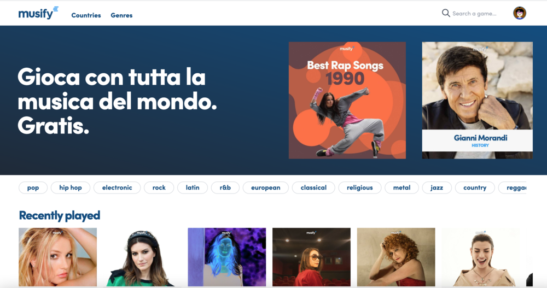The height and width of the screenshot is (288, 547).
Task: Open the Gianni Morandi History card
Action: (477, 101)
